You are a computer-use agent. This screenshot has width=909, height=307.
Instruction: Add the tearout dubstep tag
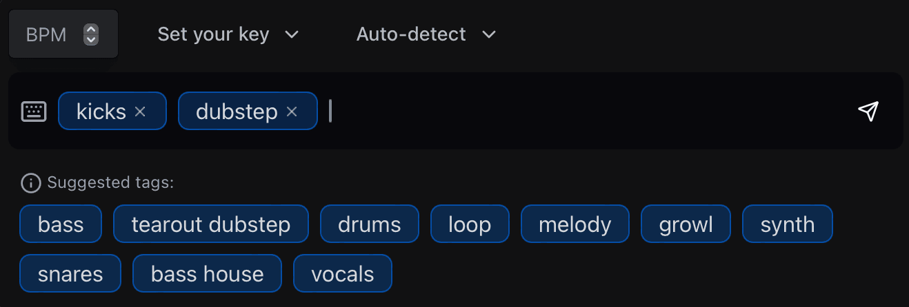point(211,224)
